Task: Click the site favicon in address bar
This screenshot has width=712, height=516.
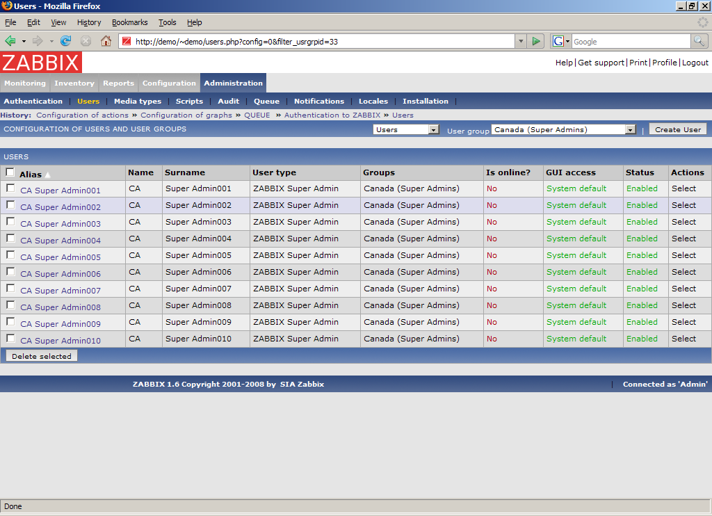Action: [127, 41]
